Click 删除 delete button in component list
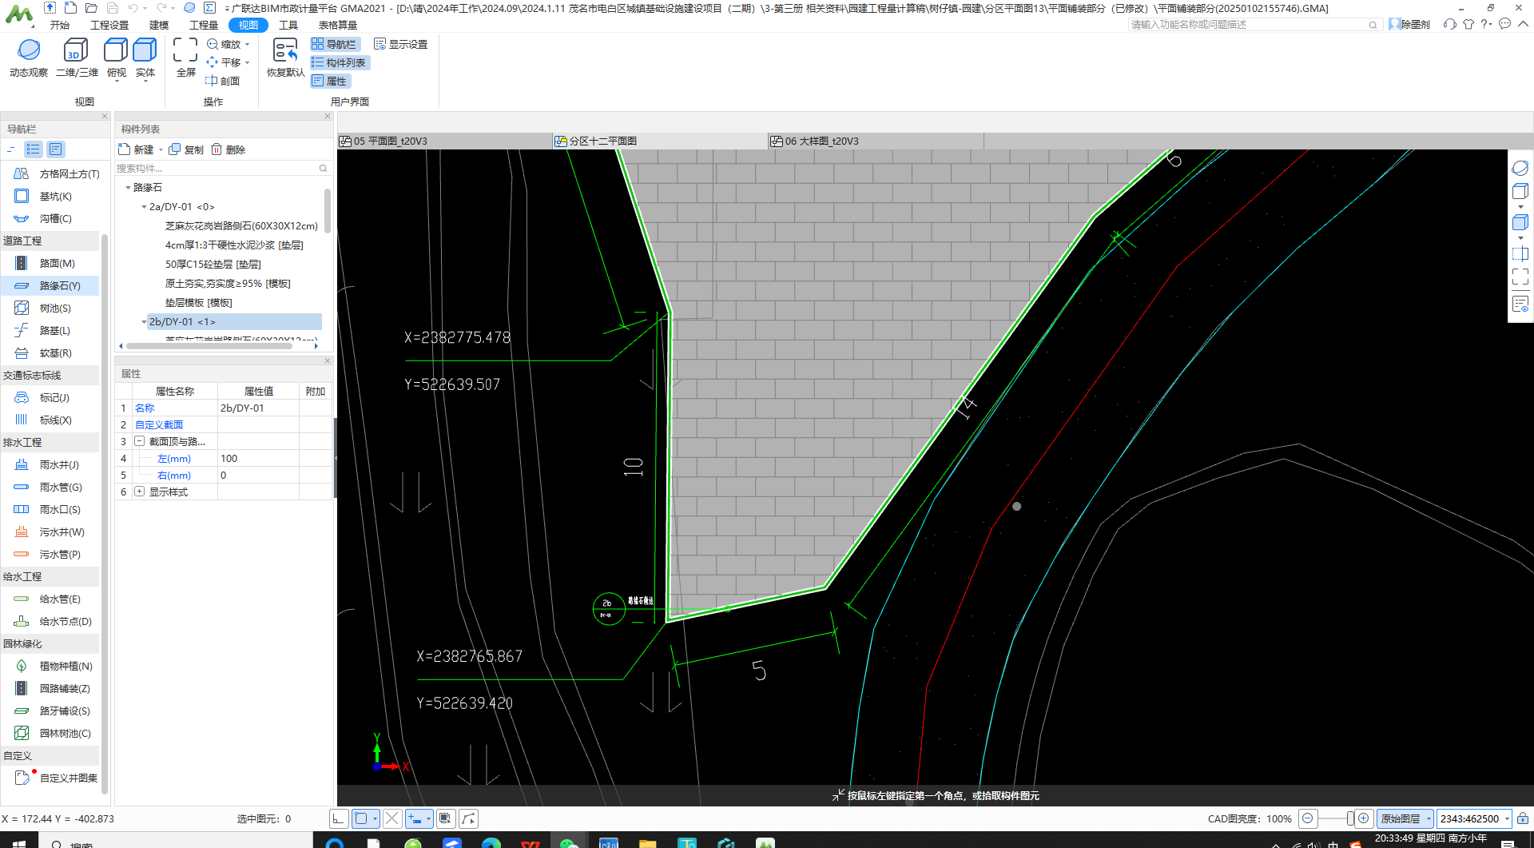The image size is (1534, 848). [x=229, y=149]
